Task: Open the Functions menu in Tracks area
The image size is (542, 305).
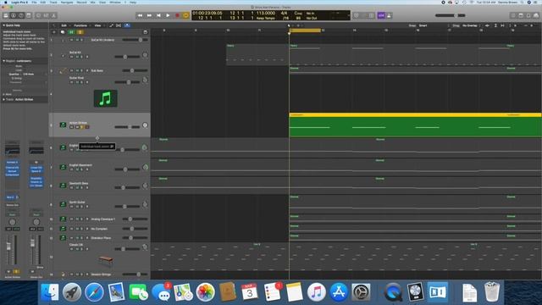Action: pos(80,25)
